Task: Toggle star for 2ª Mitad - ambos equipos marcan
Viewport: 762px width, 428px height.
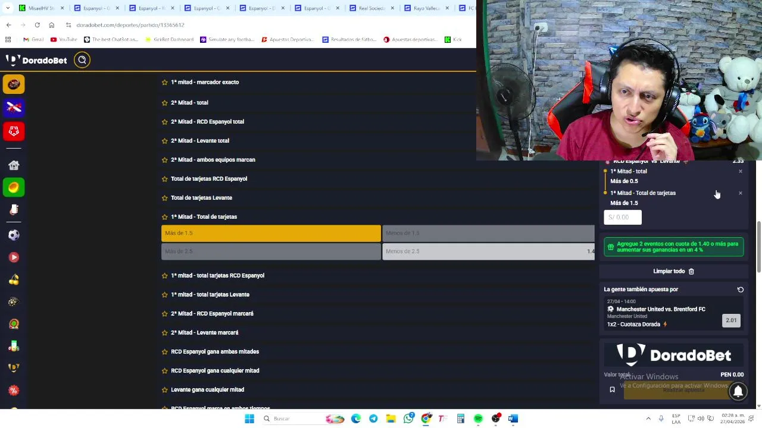Action: point(165,160)
